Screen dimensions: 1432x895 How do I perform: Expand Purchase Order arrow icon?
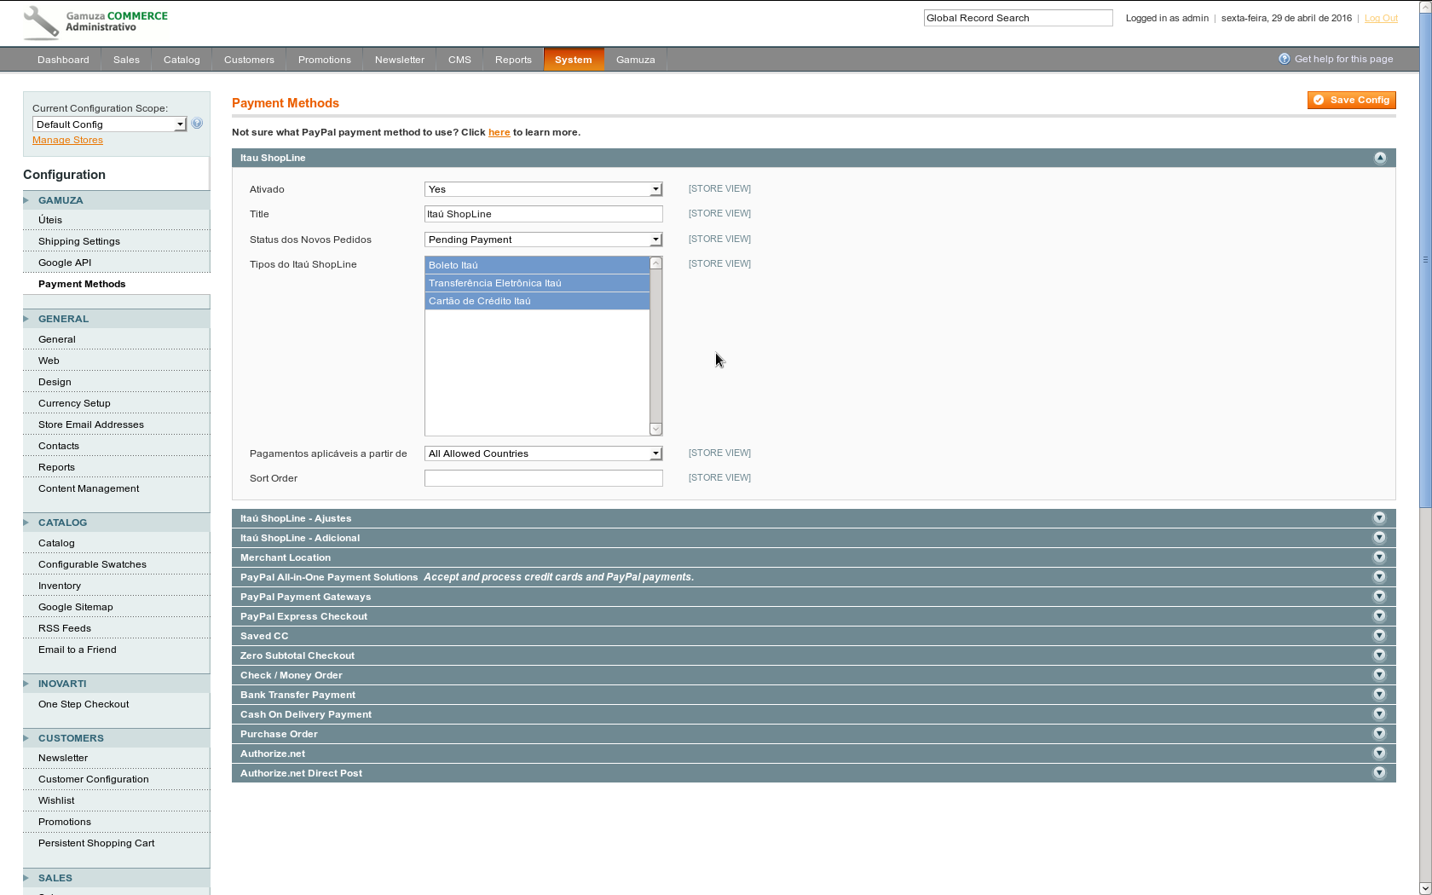pyautogui.click(x=1379, y=734)
